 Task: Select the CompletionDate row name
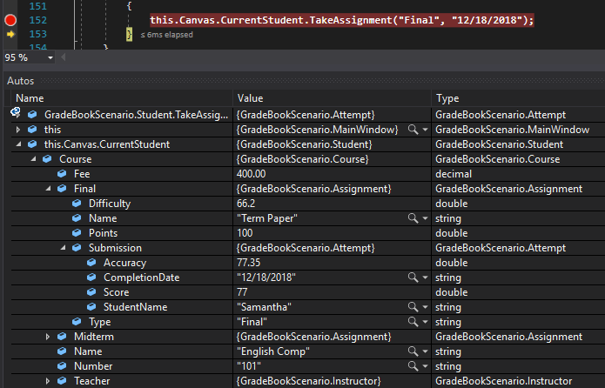tap(142, 278)
